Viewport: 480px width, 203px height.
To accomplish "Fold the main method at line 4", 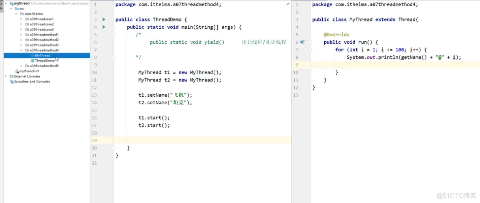I will pos(114,27).
